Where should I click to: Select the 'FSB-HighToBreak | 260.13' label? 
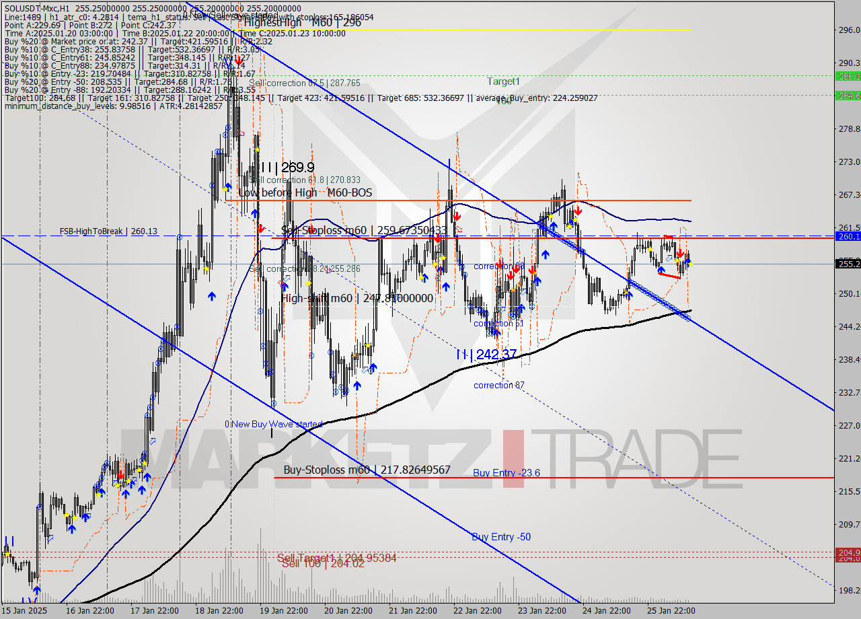tap(108, 231)
